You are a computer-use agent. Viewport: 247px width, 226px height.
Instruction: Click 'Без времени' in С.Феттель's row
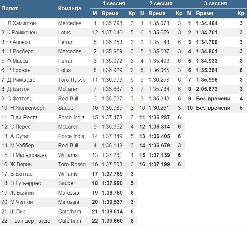point(213,98)
